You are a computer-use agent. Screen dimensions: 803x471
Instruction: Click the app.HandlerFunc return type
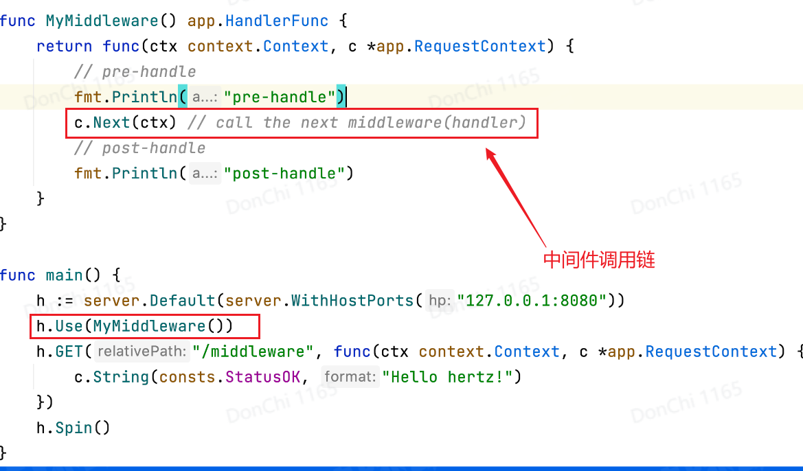(258, 21)
